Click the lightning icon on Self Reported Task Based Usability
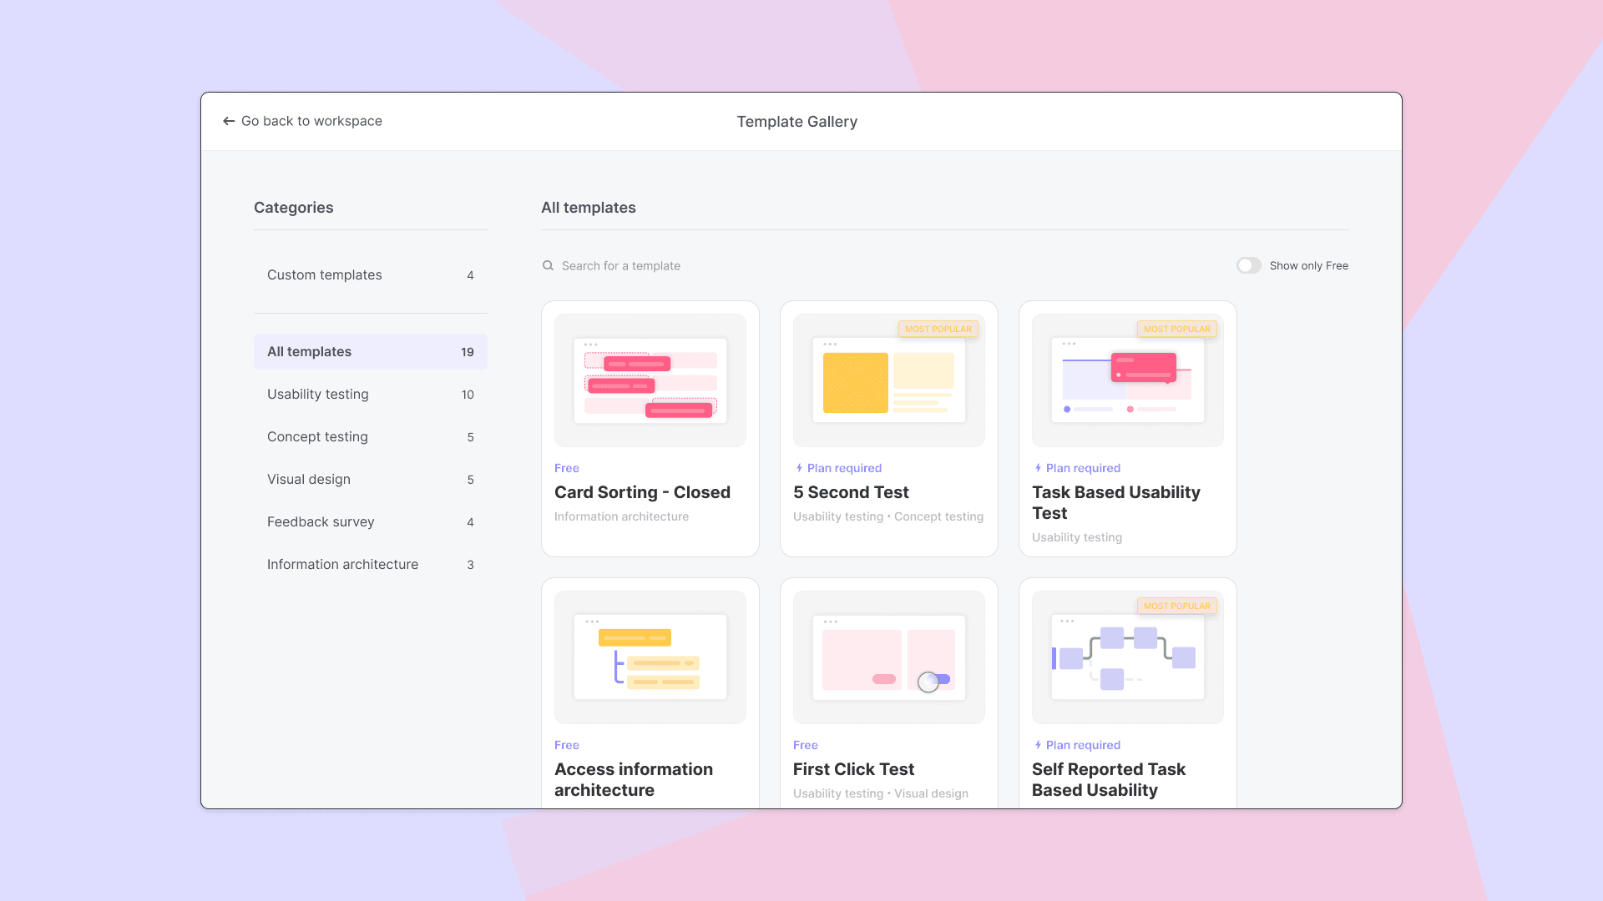 tap(1037, 745)
